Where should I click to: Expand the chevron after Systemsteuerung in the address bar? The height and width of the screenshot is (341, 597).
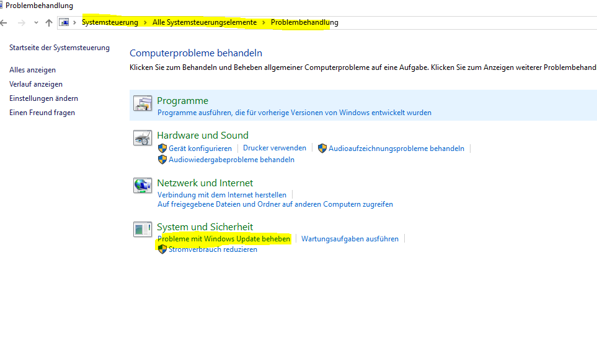coord(145,23)
